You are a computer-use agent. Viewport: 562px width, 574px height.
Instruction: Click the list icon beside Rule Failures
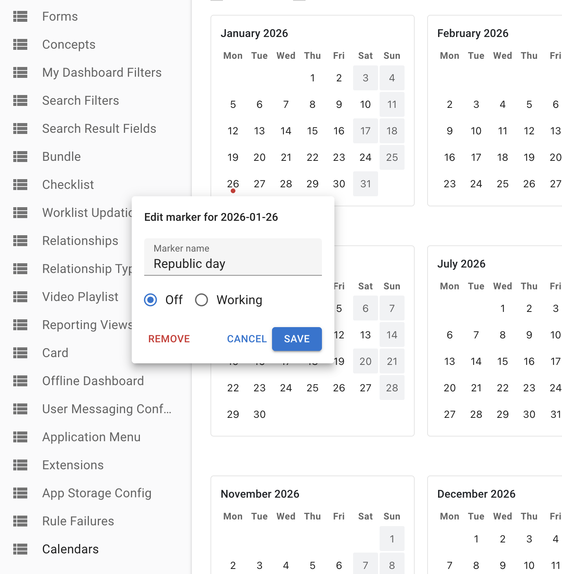point(20,521)
